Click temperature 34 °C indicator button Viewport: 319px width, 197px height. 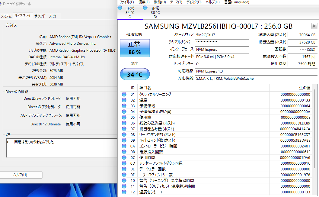tap(135, 74)
